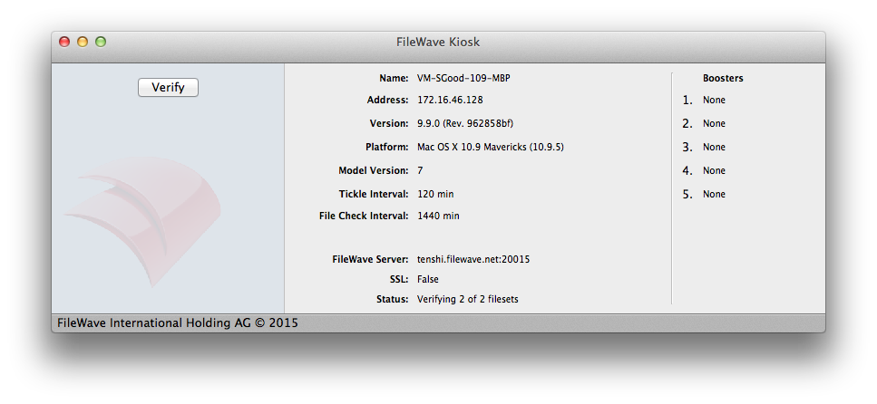Viewport: 877px width, 404px height.
Task: Click the File Check Interval value 1440 min
Action: click(438, 216)
